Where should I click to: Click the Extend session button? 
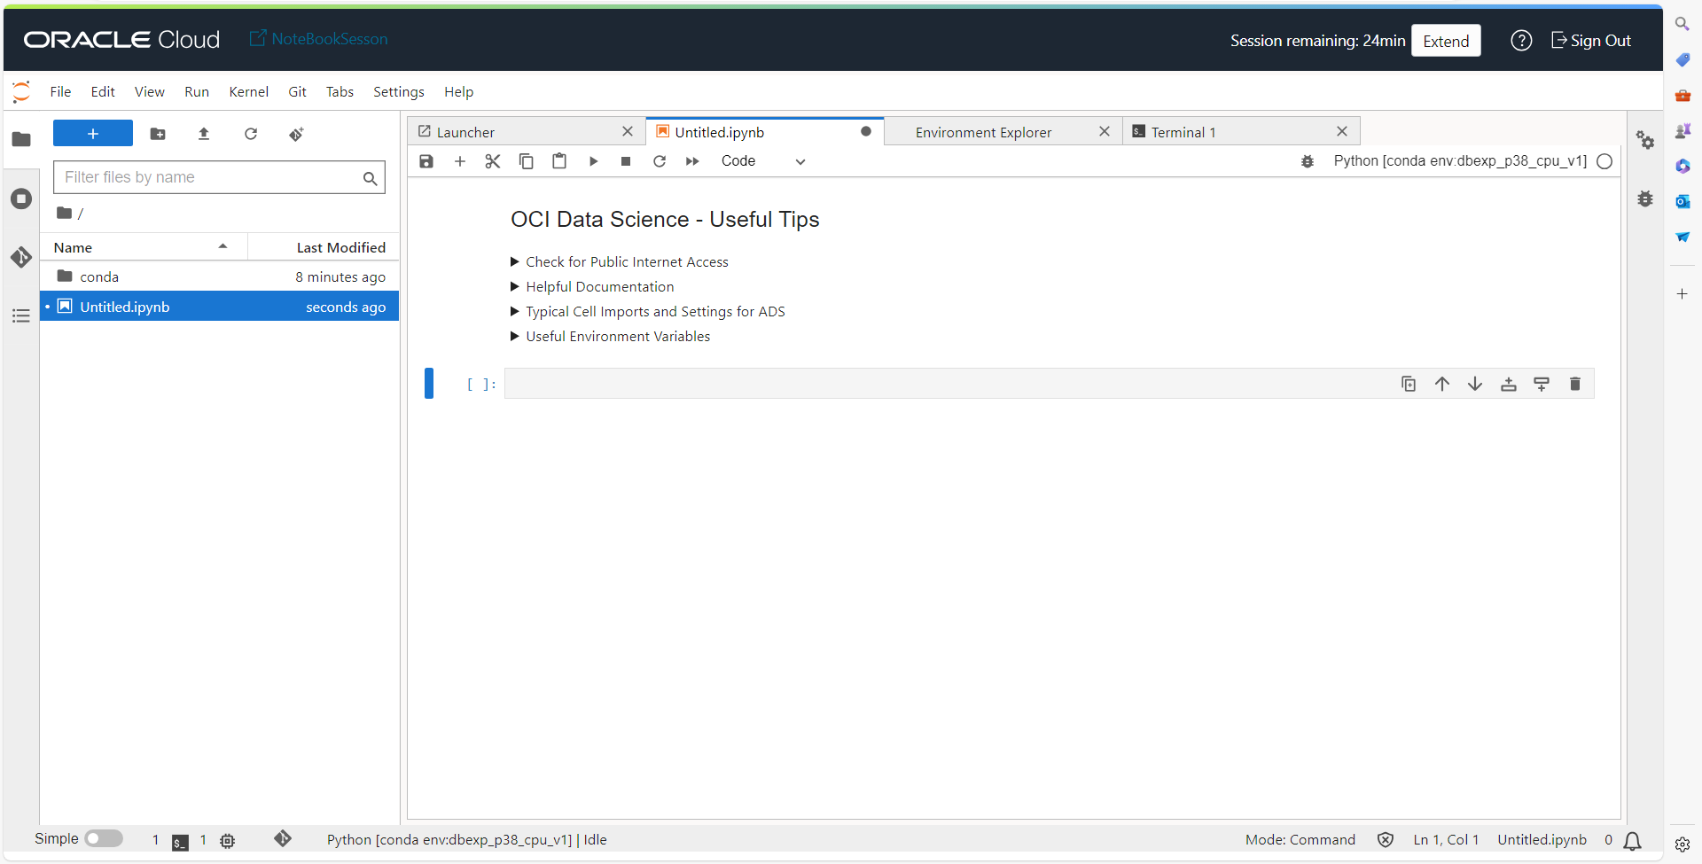[x=1446, y=41]
